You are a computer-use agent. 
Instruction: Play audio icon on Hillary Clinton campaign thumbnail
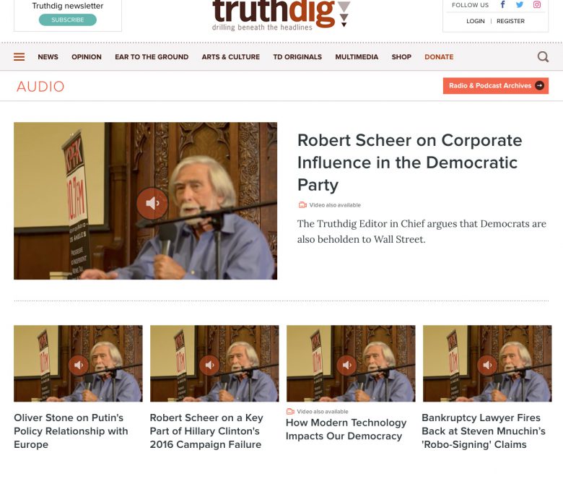click(209, 365)
